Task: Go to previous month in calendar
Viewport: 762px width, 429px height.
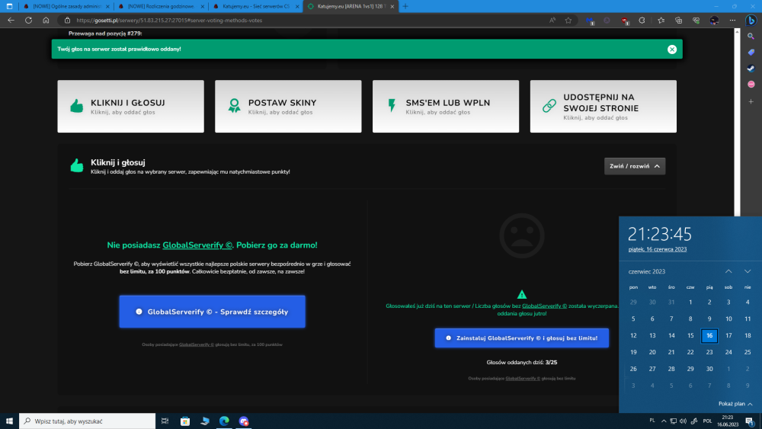Action: 728,271
